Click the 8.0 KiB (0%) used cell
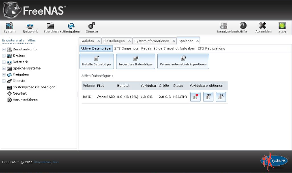This screenshot has width=292, height=173. click(128, 97)
